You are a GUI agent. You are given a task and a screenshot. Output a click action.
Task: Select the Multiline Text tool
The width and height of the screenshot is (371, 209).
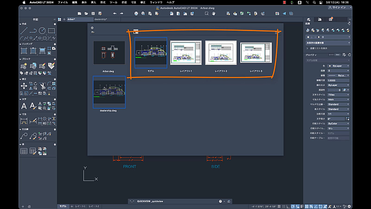[24, 106]
